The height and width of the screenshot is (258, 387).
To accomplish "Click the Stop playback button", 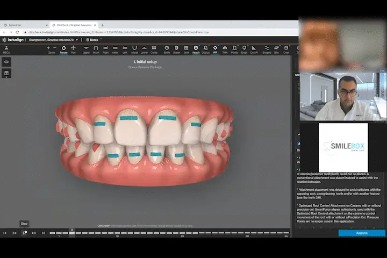I will [24, 233].
